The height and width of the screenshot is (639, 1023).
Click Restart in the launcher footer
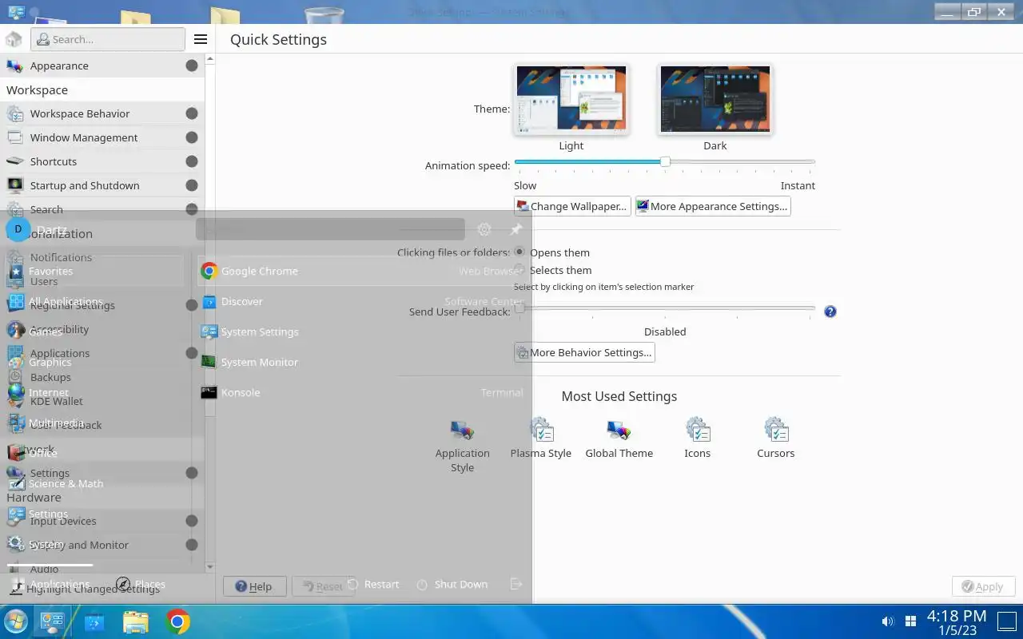coord(372,584)
